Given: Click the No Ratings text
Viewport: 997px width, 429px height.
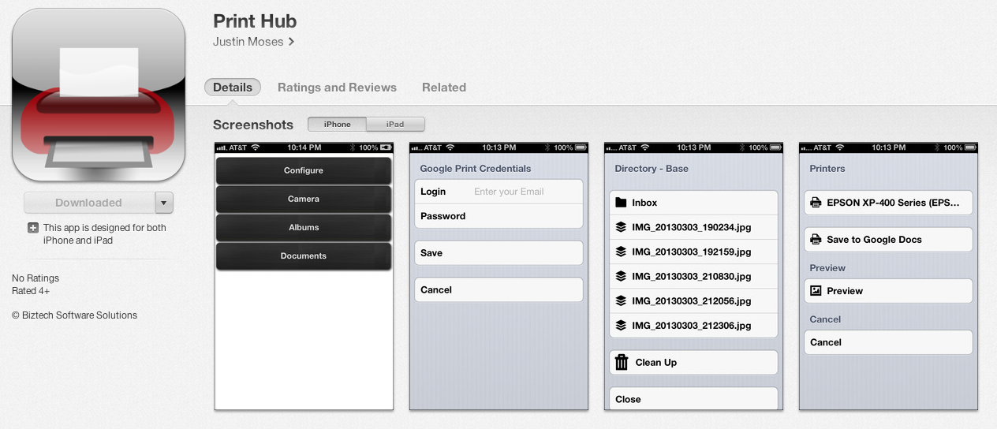Looking at the screenshot, I should (x=35, y=278).
